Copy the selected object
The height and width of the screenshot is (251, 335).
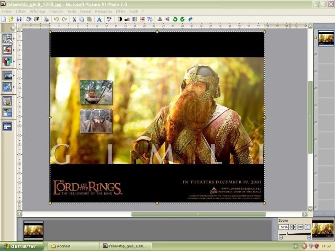click(x=82, y=19)
